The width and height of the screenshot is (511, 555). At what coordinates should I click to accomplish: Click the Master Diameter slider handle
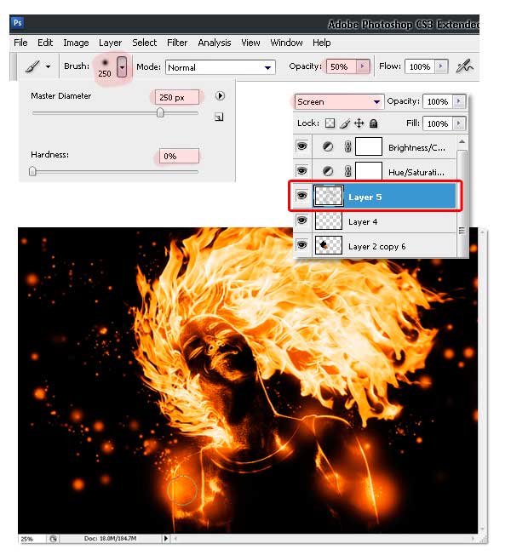(x=160, y=112)
